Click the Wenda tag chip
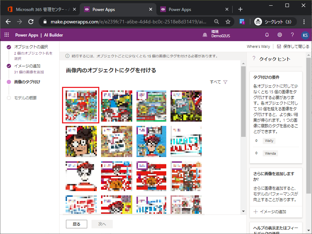The height and width of the screenshot is (234, 312). click(x=270, y=154)
